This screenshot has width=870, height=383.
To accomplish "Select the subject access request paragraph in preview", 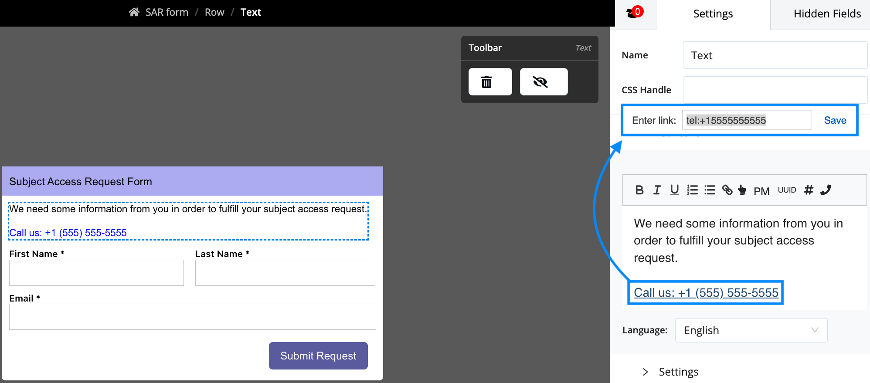I will click(x=188, y=209).
